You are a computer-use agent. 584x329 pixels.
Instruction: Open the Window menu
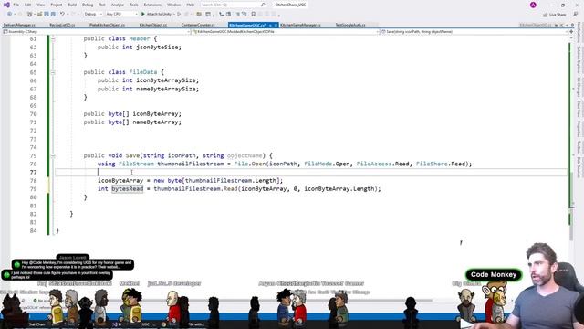(x=173, y=5)
